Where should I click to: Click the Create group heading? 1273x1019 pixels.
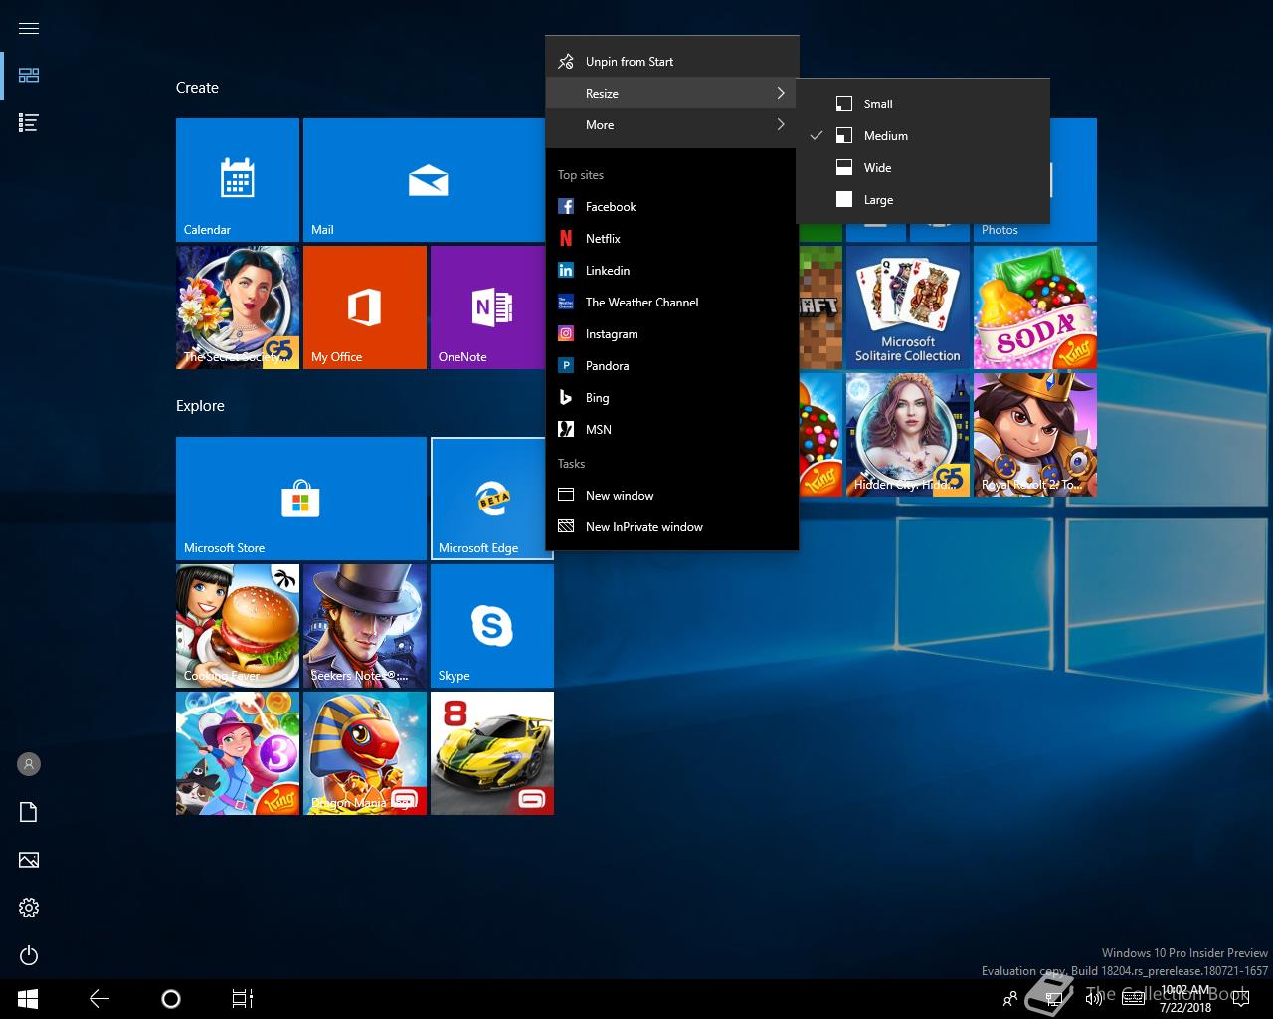197,88
